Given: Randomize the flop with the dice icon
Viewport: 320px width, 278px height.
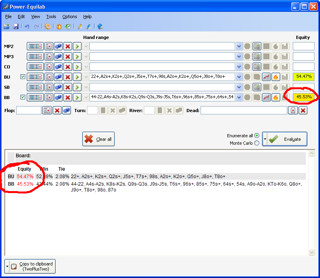Looking at the screenshot, I should (67, 110).
